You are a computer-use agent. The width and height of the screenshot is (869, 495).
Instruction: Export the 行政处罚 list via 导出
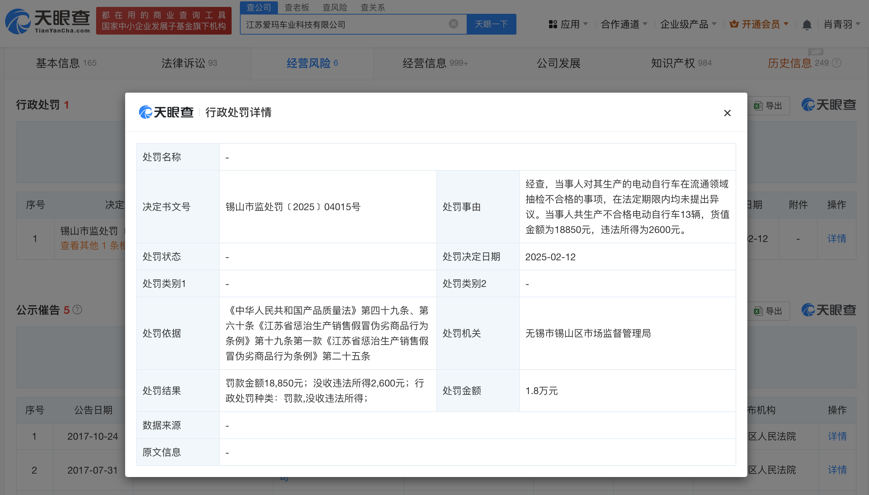768,106
